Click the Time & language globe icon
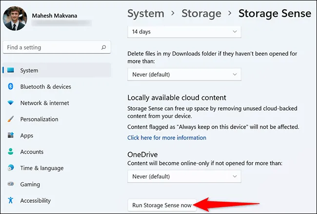The width and height of the screenshot is (317, 214). tap(10, 168)
